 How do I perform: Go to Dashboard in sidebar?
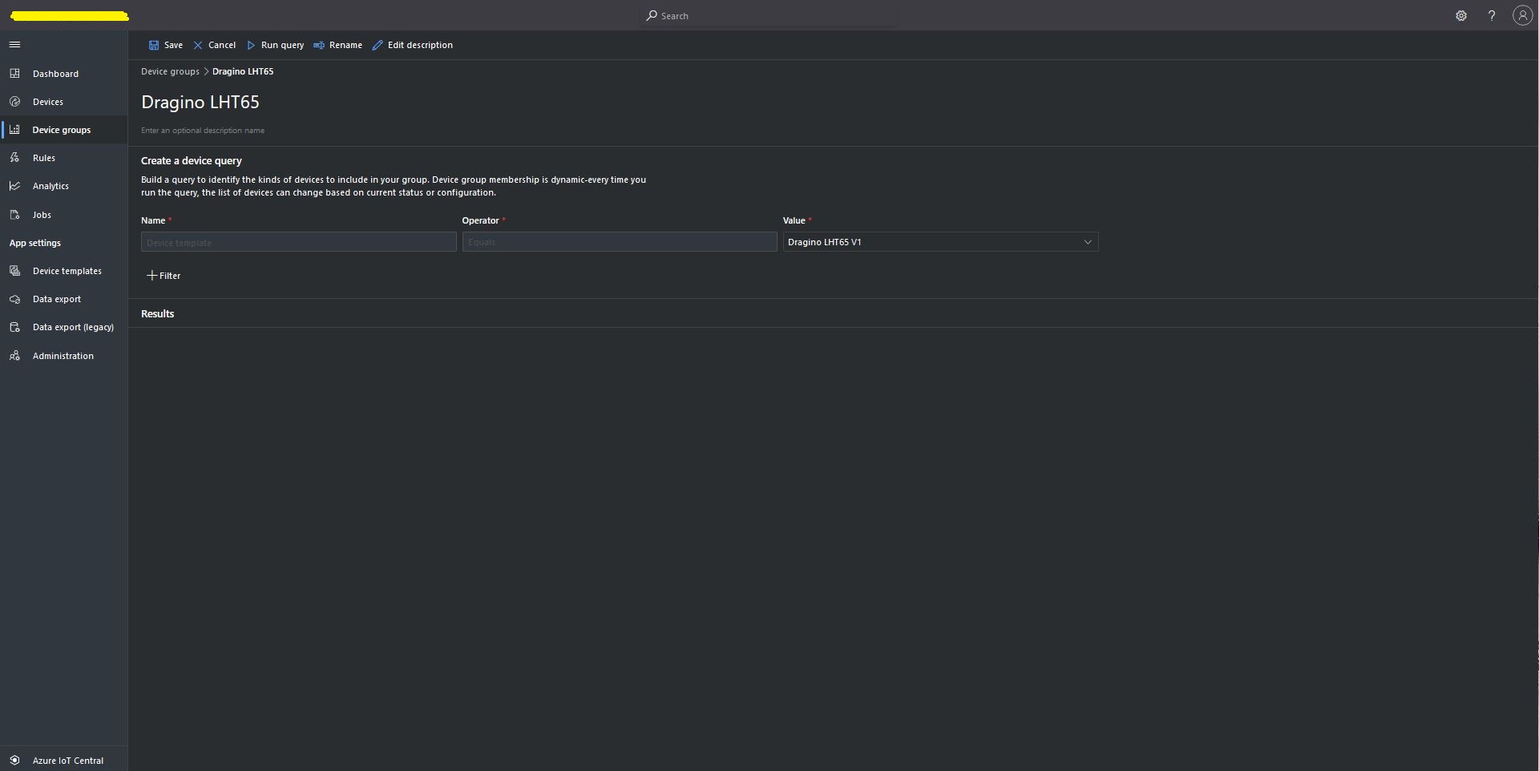55,74
